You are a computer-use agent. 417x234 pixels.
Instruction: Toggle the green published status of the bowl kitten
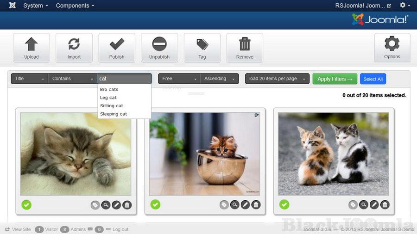155,204
